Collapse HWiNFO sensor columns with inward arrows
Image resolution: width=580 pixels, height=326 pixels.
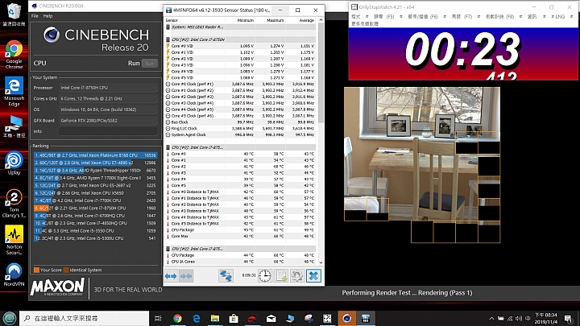point(186,276)
